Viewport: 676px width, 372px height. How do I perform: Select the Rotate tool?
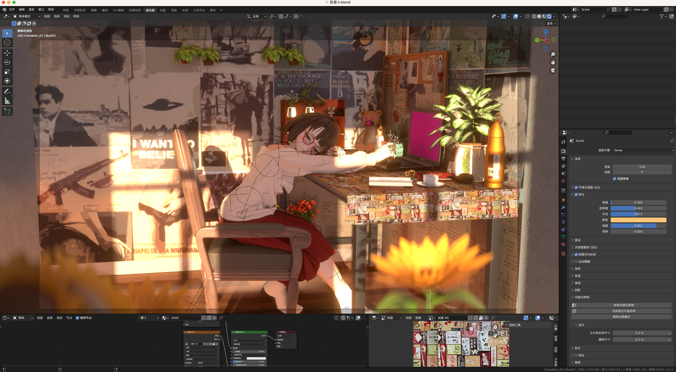(x=7, y=62)
